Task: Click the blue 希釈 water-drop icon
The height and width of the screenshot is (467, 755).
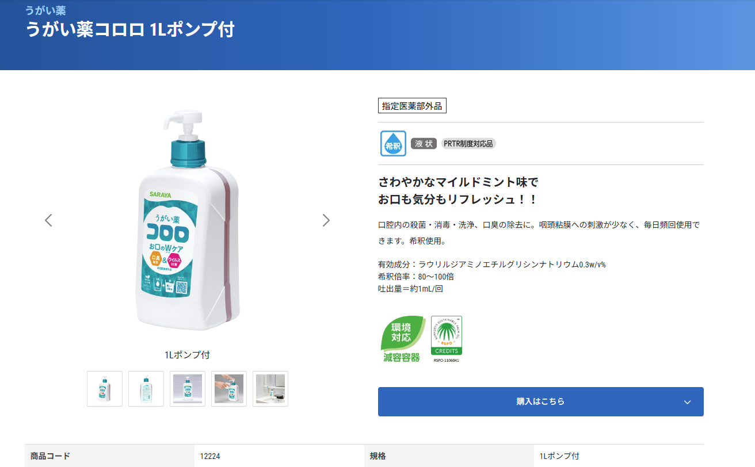Action: point(393,144)
